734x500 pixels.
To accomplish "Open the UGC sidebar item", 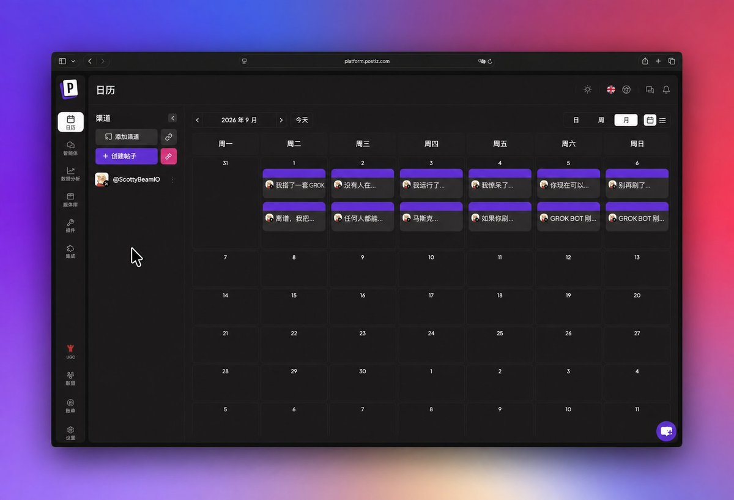I will tap(70, 352).
